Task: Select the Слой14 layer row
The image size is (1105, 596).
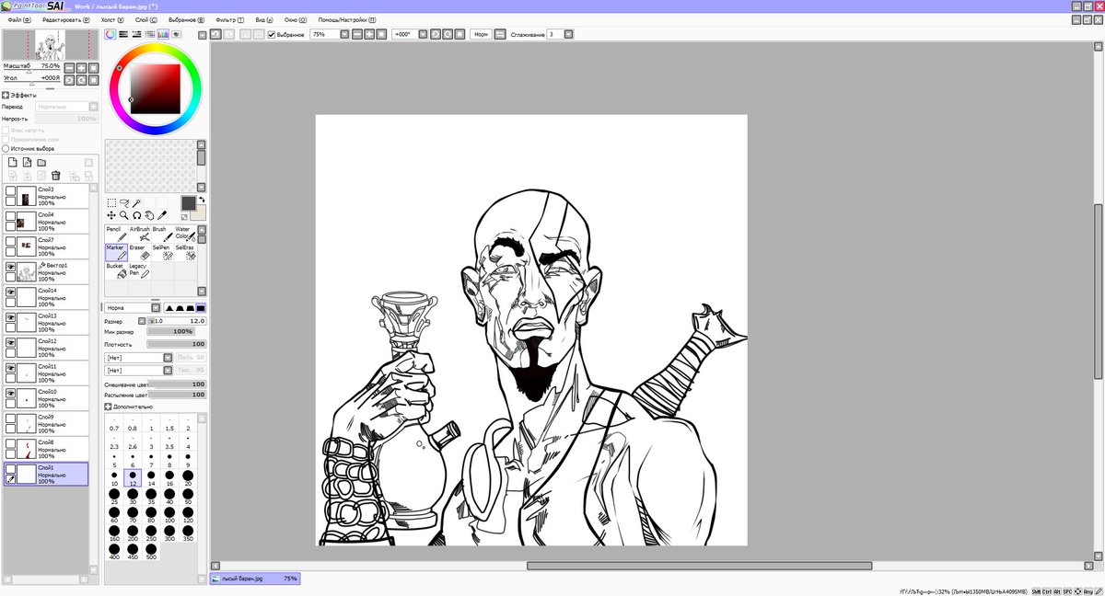Action: (x=46, y=297)
